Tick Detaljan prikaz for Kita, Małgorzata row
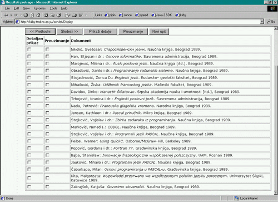The height and width of the screenshot is (202, 278). (29, 178)
